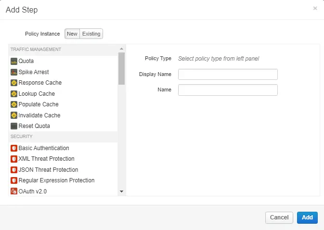Pick the Basic Authentication shield icon
324x230 pixels.
pyautogui.click(x=14, y=148)
